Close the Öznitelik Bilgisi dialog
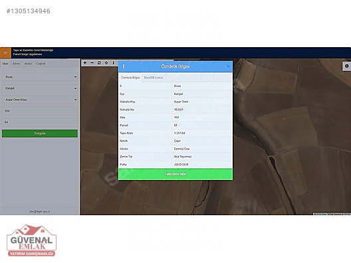 pos(228,66)
